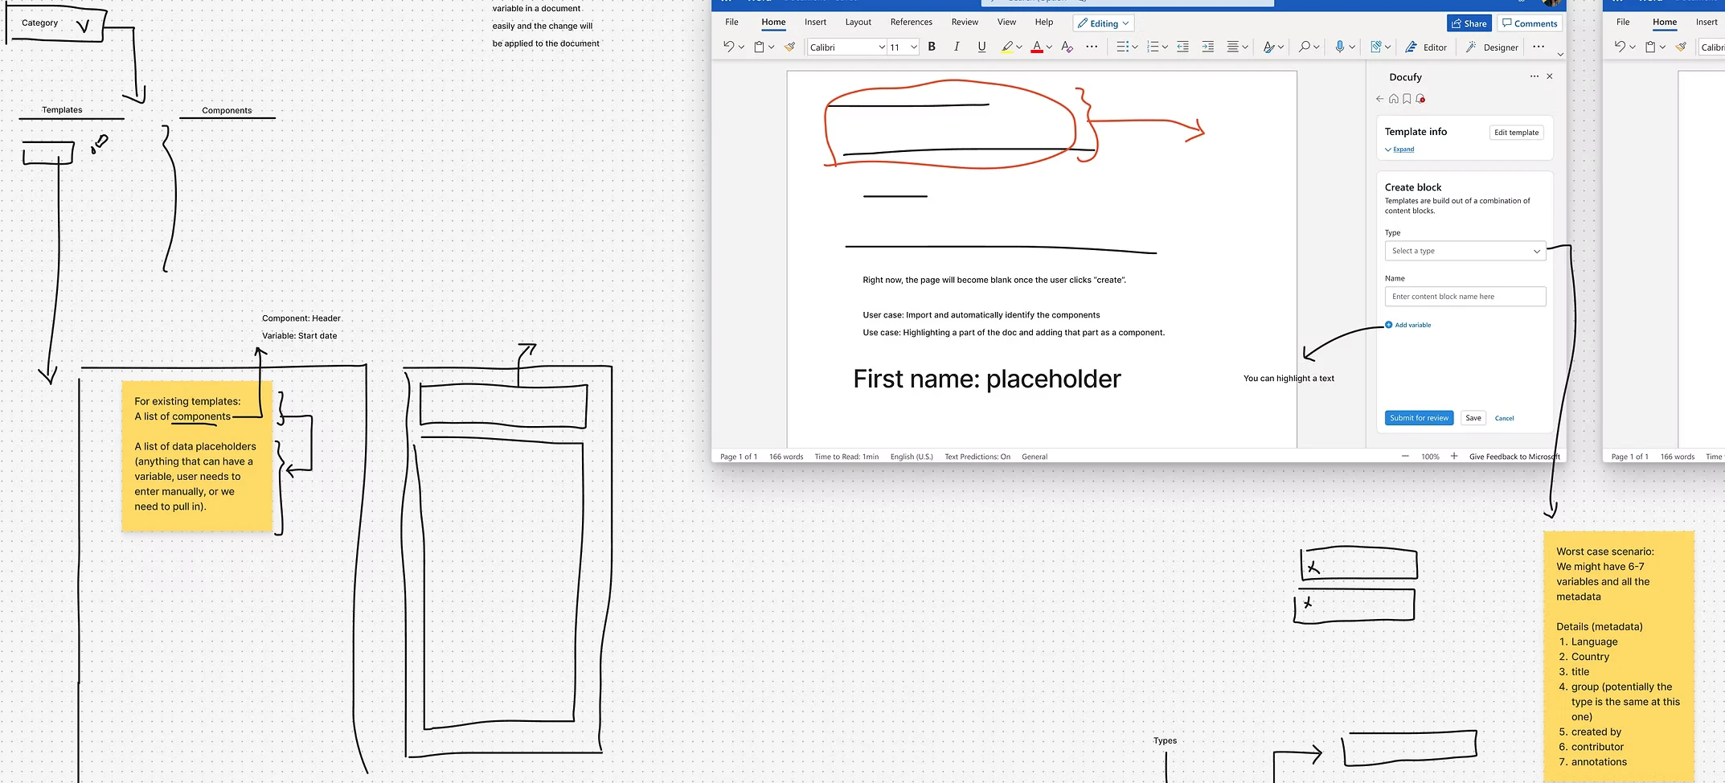Expand the ribbon with the chevron
The height and width of the screenshot is (783, 1725).
coord(1560,55)
